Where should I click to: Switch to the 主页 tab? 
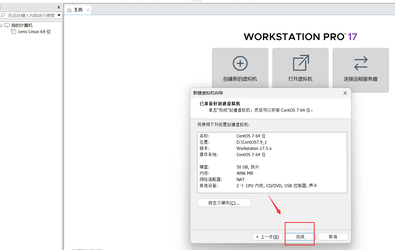click(x=78, y=9)
